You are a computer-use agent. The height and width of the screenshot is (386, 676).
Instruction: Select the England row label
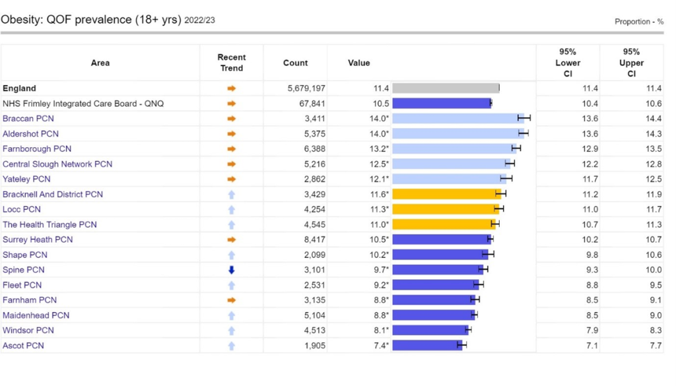pos(19,88)
